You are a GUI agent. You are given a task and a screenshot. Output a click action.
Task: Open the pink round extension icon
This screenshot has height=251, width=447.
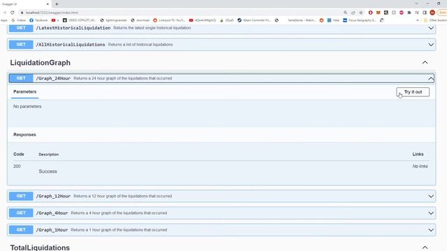point(402,13)
